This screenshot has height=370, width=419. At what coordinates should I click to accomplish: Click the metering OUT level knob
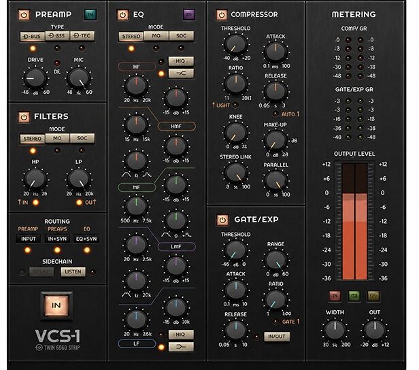coord(375,331)
